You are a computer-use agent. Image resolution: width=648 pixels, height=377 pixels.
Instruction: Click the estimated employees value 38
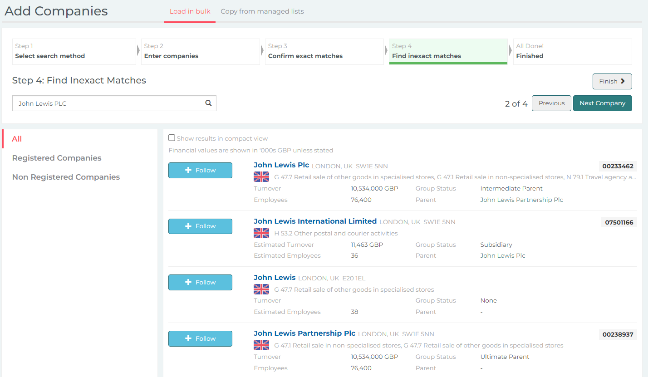354,312
